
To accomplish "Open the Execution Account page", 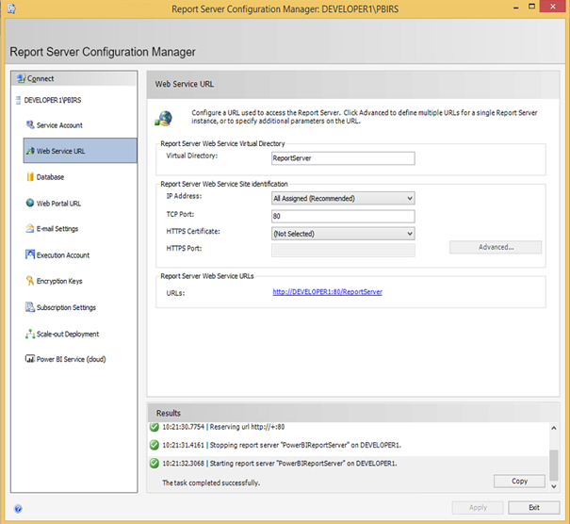I will click(62, 254).
